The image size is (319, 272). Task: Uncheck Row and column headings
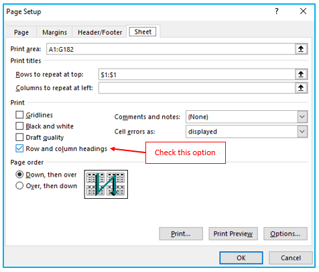pyautogui.click(x=19, y=148)
